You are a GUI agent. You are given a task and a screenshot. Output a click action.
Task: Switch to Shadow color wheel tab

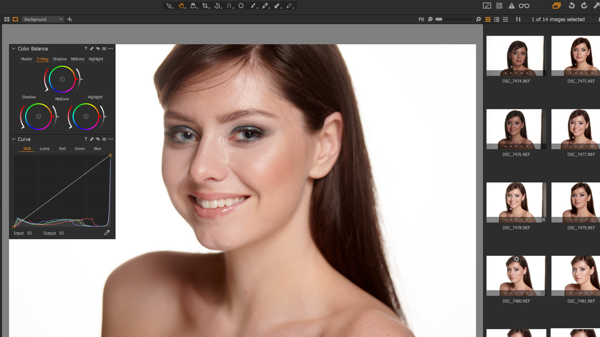click(x=59, y=59)
